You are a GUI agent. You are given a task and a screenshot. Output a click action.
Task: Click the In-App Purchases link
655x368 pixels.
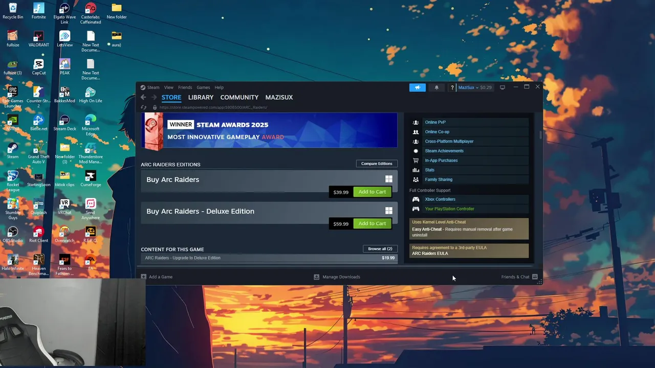tap(441, 160)
